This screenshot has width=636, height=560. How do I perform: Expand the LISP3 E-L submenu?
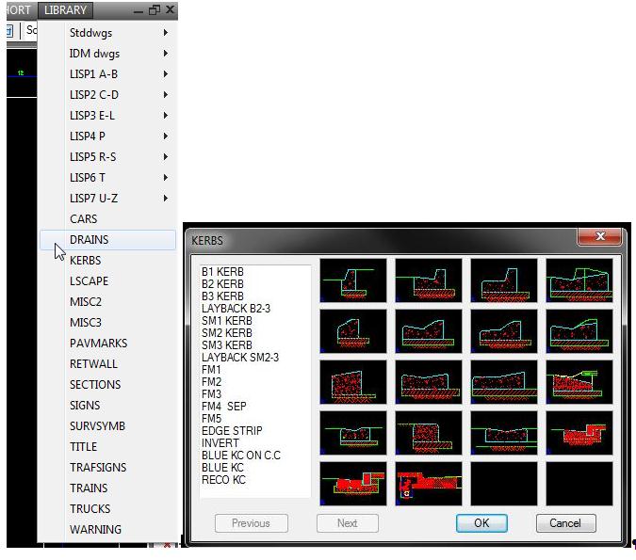108,115
